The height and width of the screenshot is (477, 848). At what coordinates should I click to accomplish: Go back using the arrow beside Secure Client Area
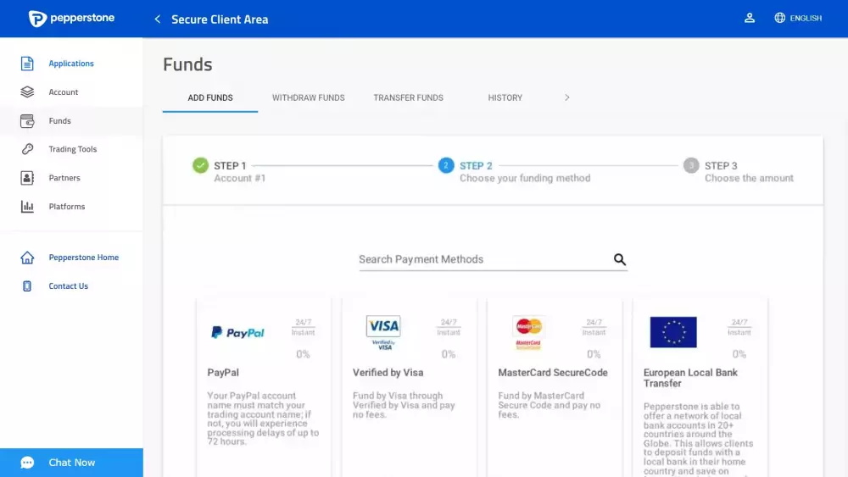pos(158,19)
